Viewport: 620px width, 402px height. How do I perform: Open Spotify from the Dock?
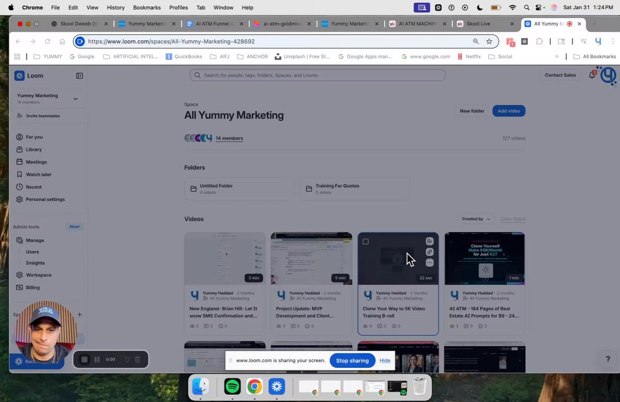pyautogui.click(x=232, y=386)
